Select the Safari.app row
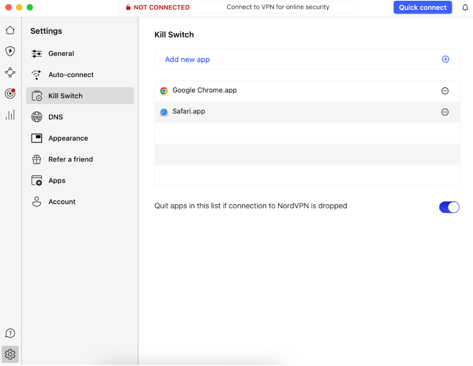This screenshot has height=366, width=473. tap(307, 112)
